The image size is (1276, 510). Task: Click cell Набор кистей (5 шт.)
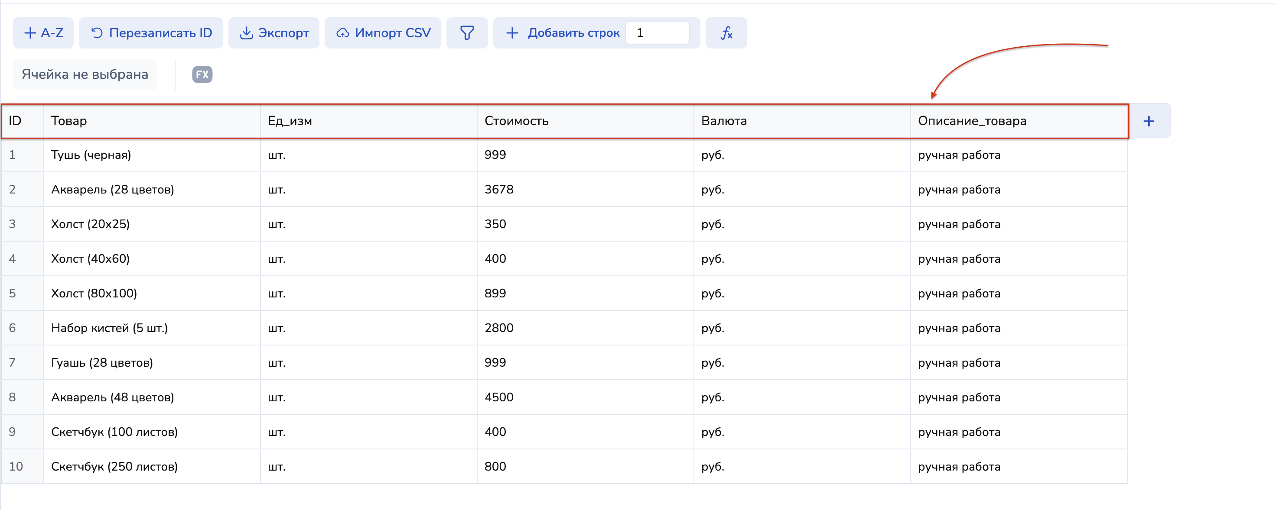click(152, 328)
